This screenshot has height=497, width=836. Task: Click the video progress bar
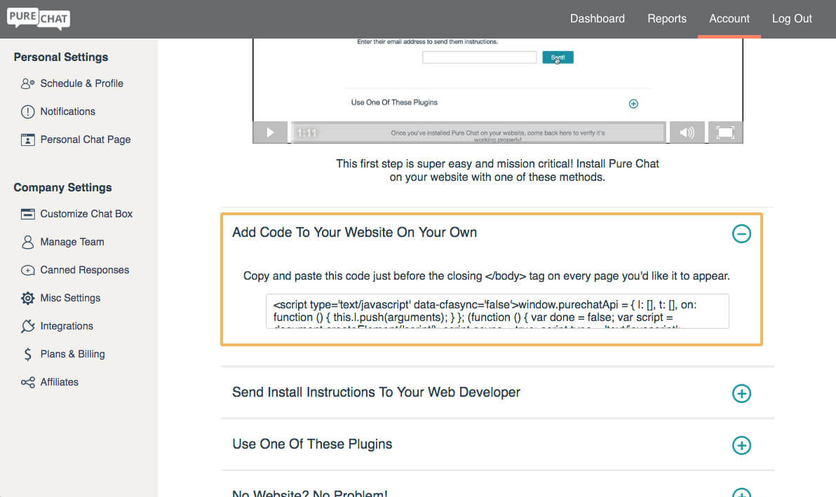[478, 132]
